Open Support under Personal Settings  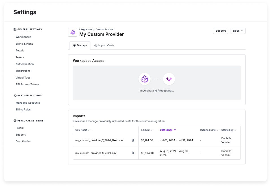click(21, 135)
